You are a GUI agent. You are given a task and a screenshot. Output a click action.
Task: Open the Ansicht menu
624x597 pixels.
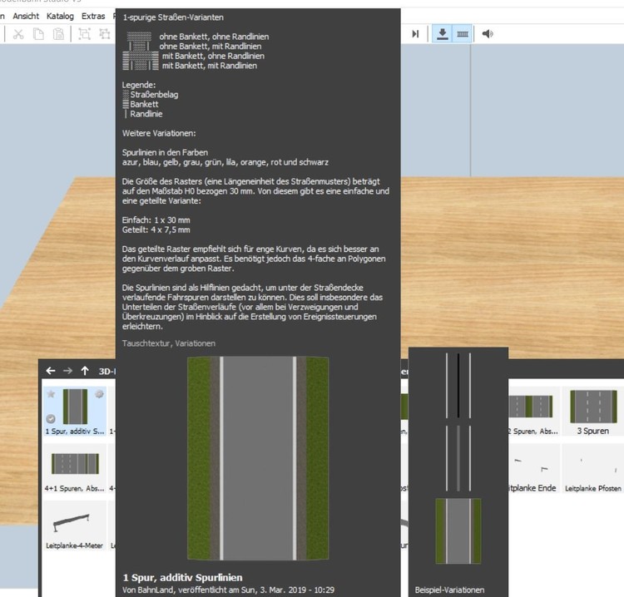point(27,16)
